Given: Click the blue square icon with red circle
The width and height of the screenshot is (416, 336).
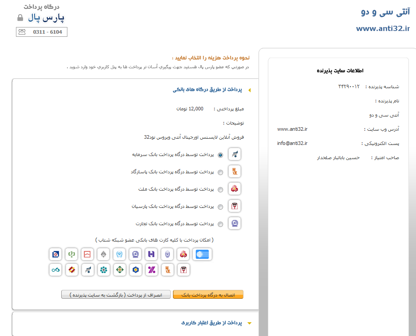Looking at the screenshot, I should [55, 254].
